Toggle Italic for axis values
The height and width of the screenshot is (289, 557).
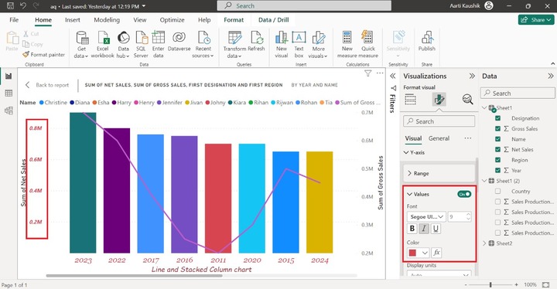424,229
